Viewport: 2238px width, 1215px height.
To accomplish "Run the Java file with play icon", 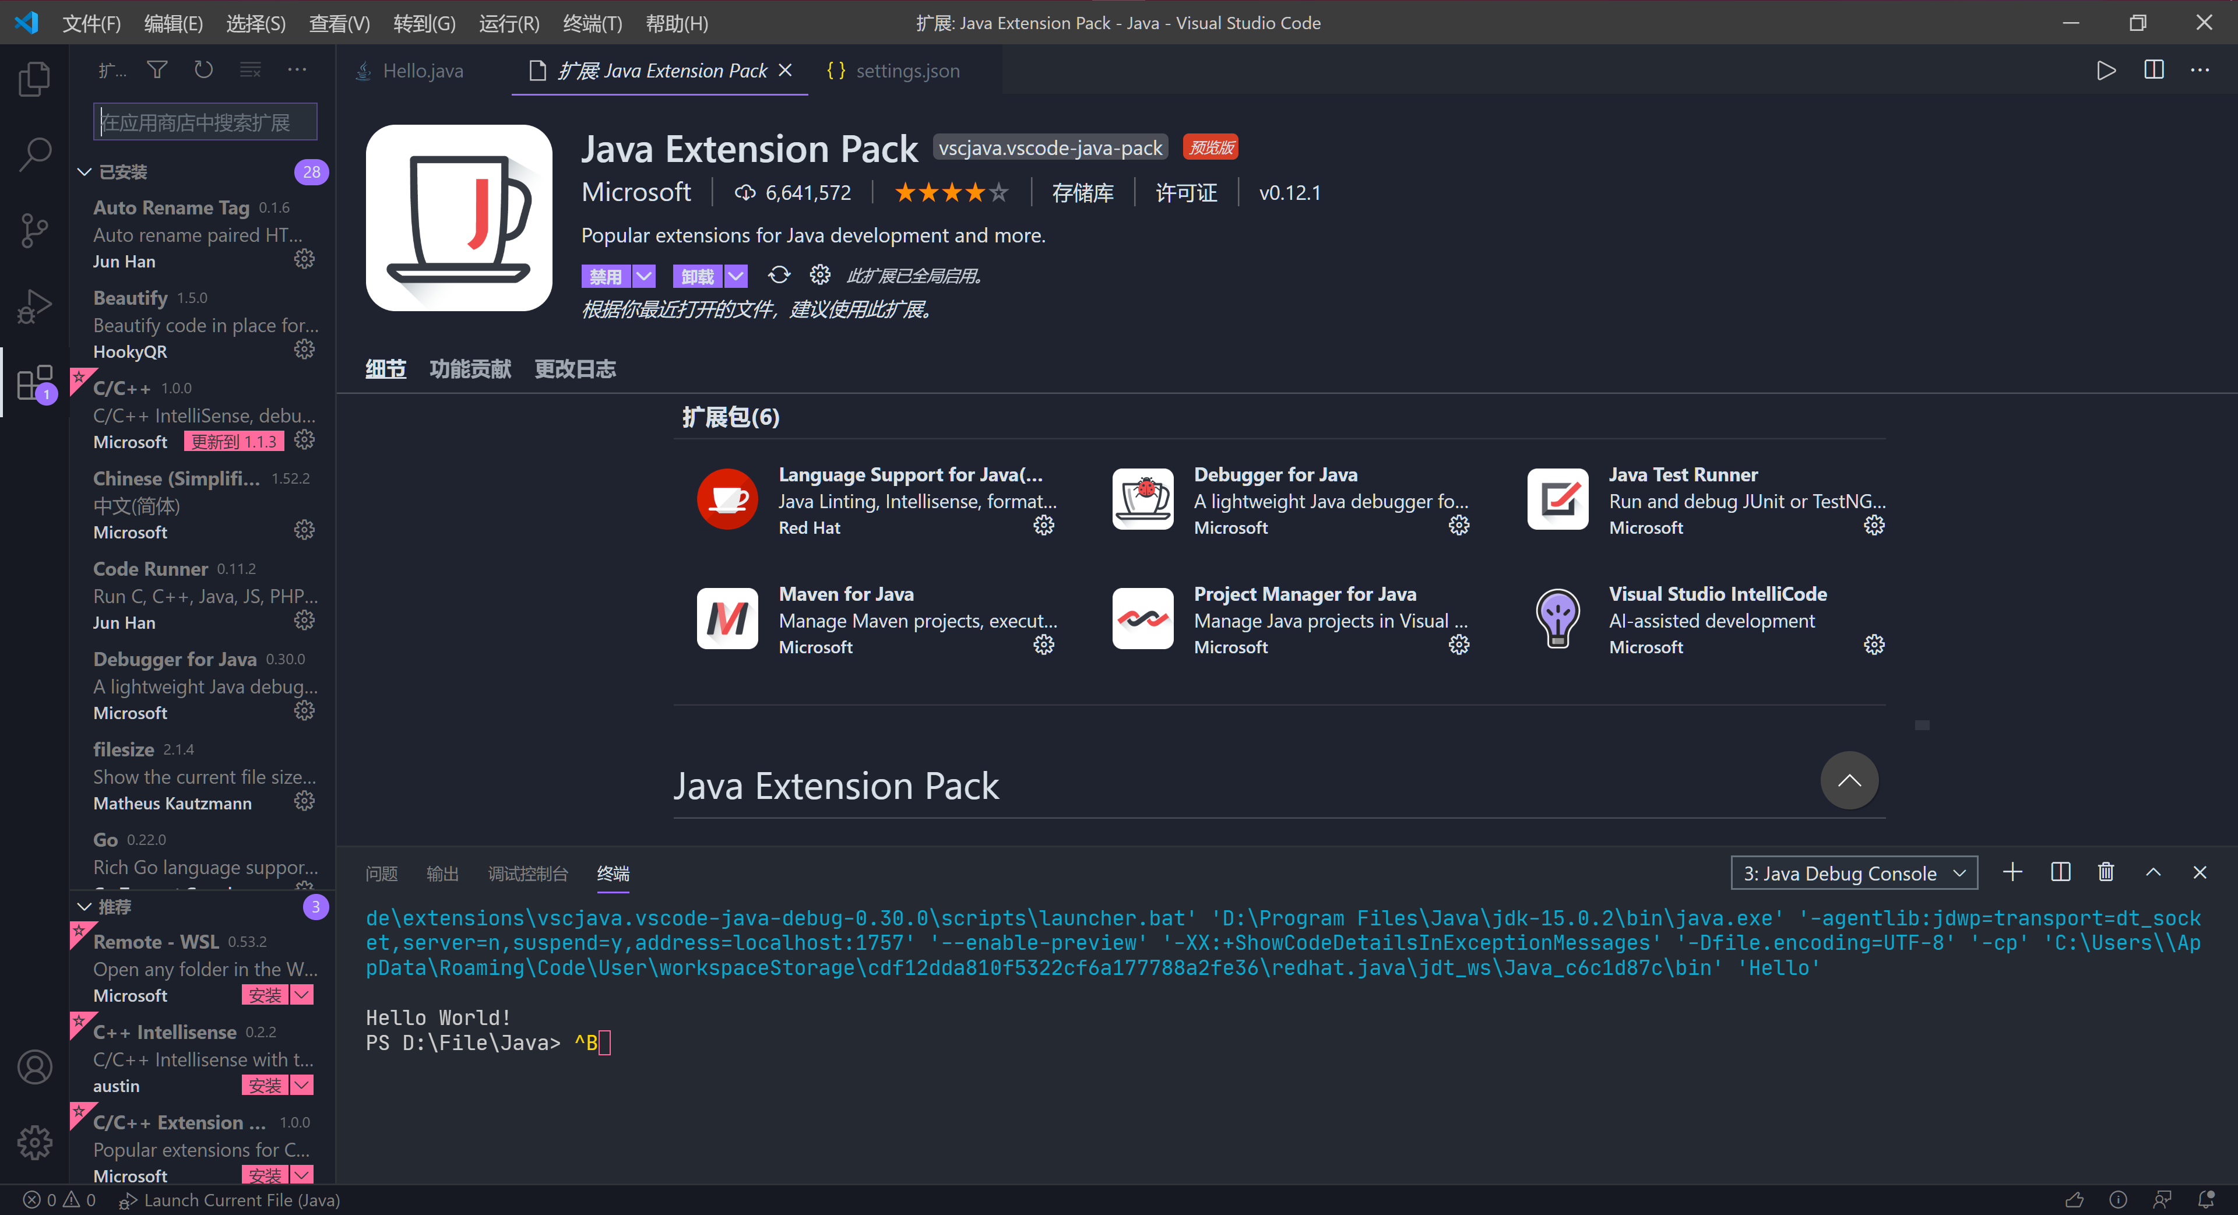I will click(2106, 71).
